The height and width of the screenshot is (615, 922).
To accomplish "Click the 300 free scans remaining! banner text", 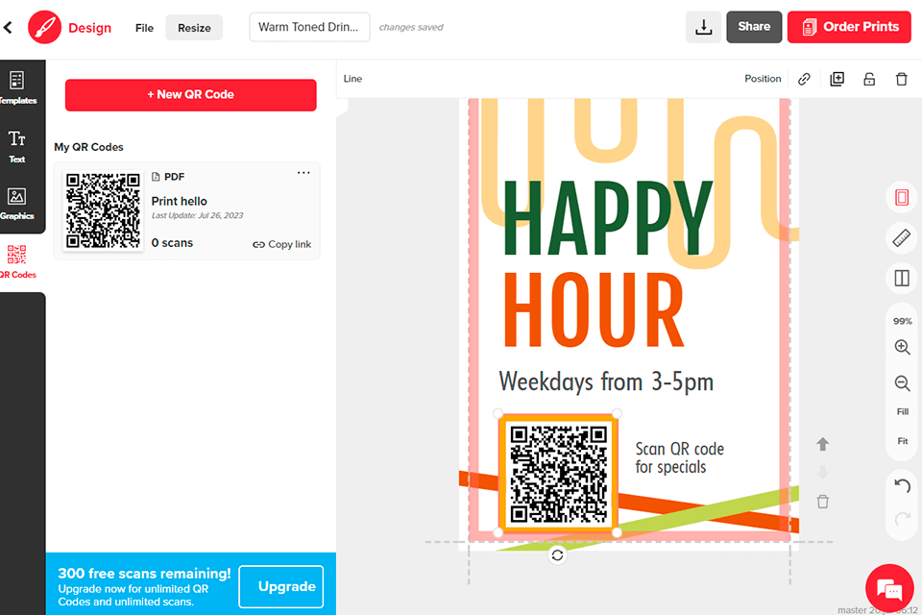I will click(144, 574).
